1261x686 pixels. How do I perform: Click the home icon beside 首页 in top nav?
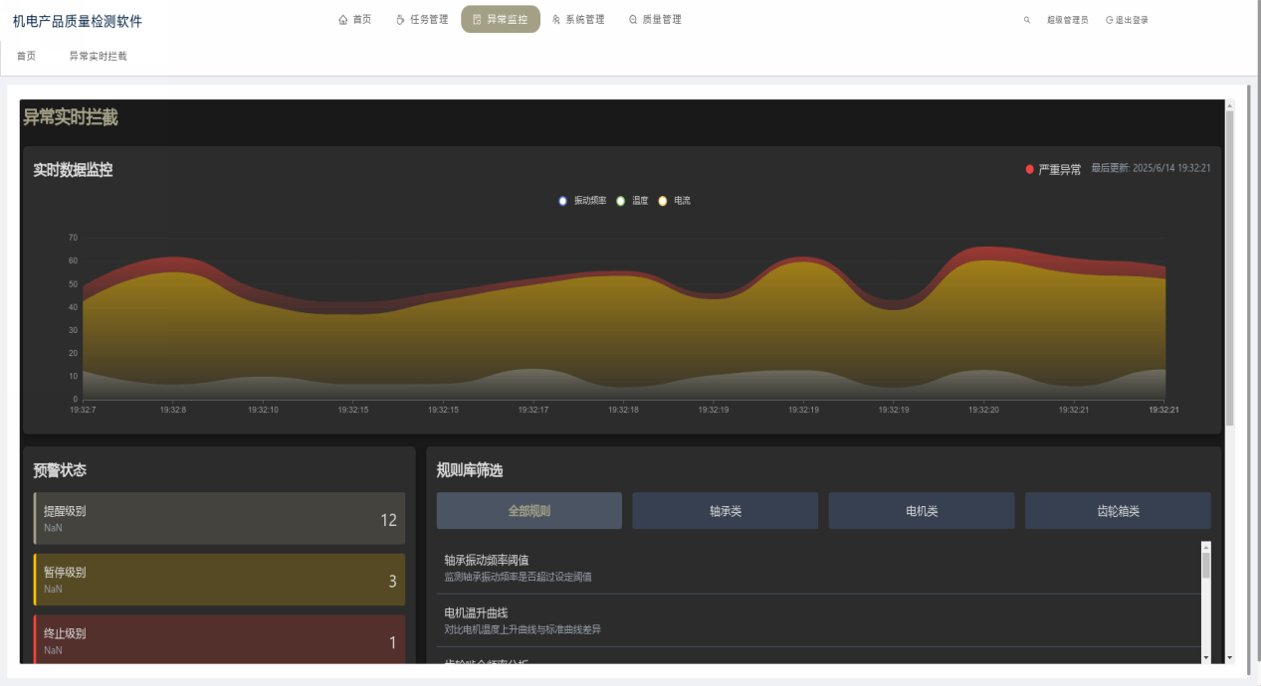[x=343, y=19]
